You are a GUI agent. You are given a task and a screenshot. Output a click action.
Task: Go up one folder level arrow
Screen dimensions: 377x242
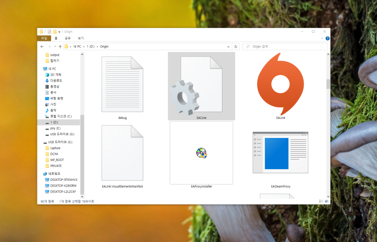click(x=60, y=47)
